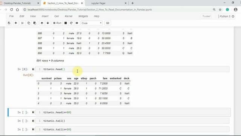Click the In [8] input prompt label
This screenshot has width=241, height=136.
pos(23,69)
